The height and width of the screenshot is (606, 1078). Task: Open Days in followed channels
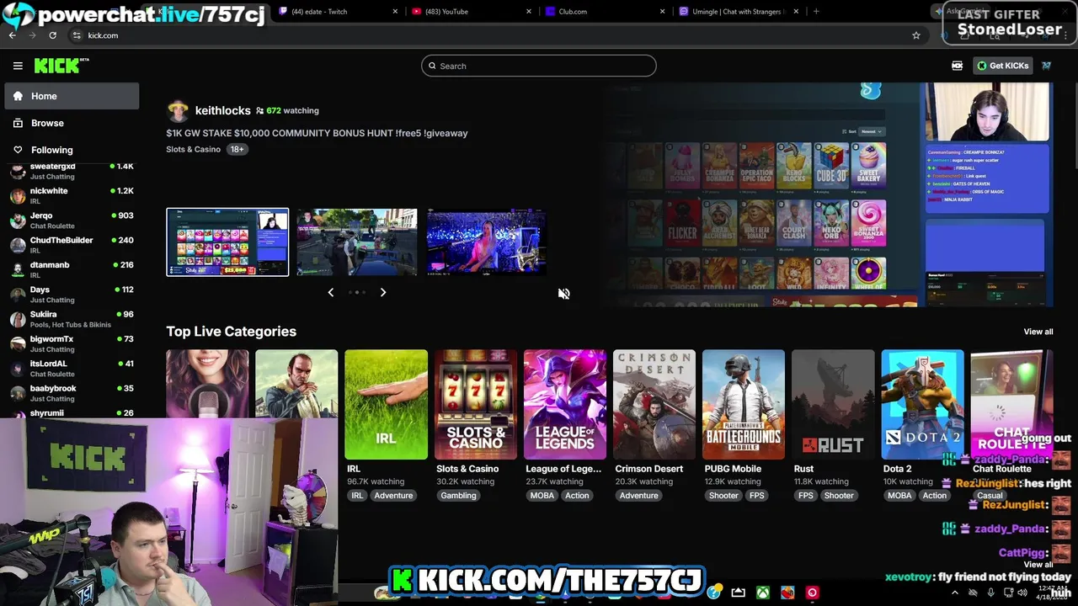(72, 295)
